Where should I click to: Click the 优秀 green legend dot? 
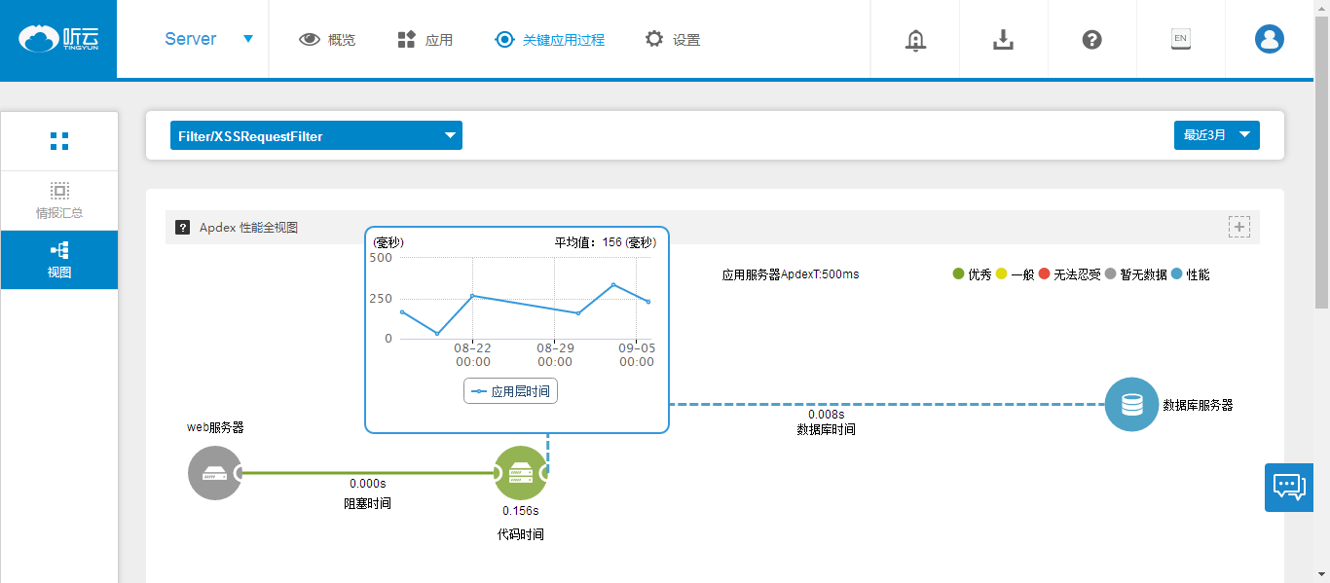(x=958, y=274)
